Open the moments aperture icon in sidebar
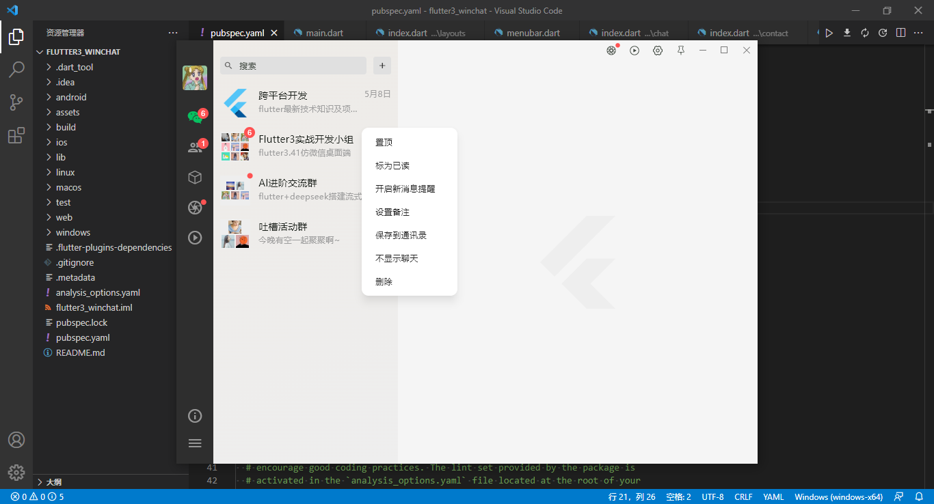This screenshot has width=934, height=504. 195,208
